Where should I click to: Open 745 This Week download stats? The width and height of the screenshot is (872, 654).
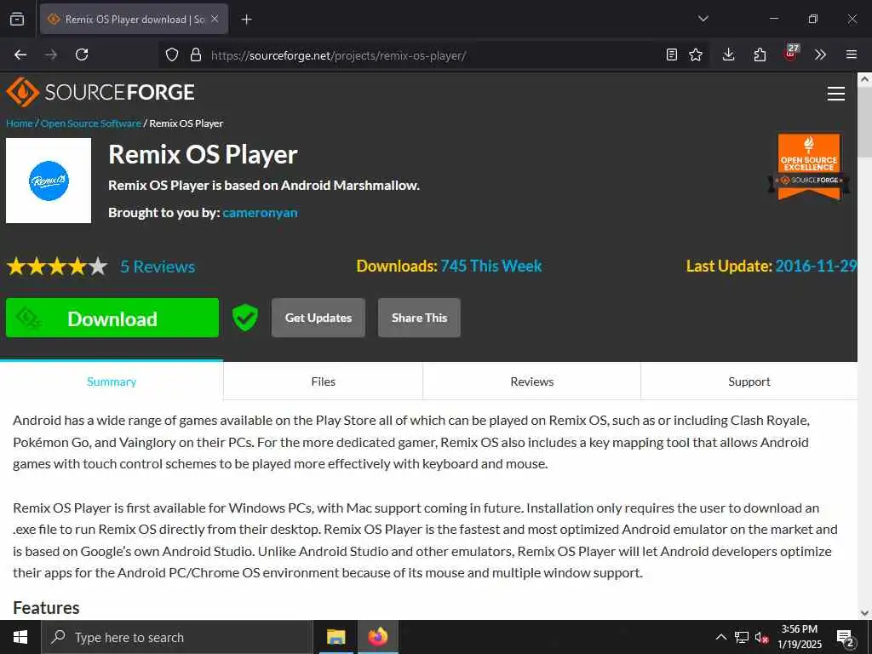(491, 266)
